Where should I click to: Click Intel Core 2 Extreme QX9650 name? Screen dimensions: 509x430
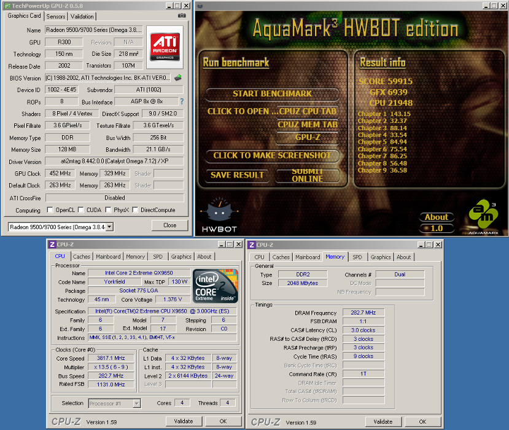(x=139, y=273)
